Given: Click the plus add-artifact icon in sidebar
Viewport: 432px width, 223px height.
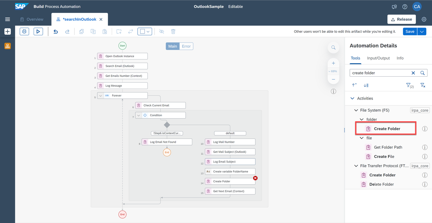Looking at the screenshot, I should pyautogui.click(x=7, y=31).
